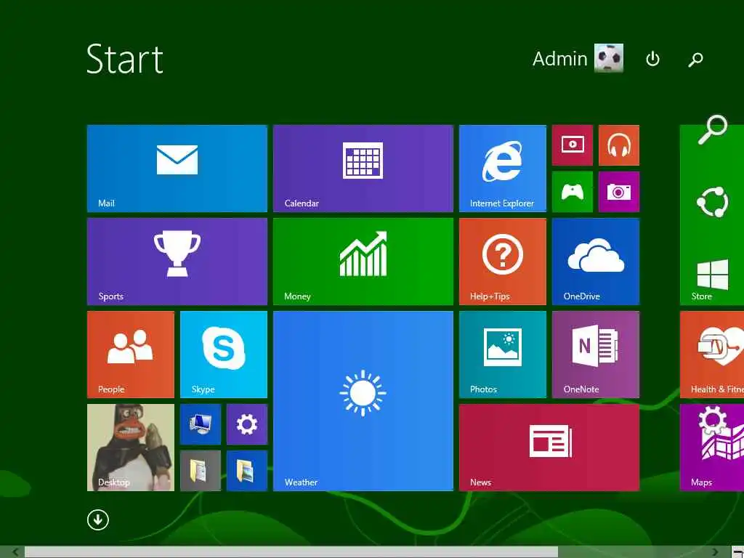Open the Help+Tips tile

(x=503, y=262)
